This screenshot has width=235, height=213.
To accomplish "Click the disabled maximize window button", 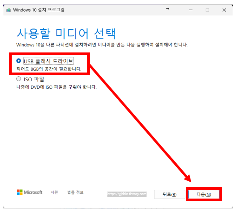I will click(207, 10).
